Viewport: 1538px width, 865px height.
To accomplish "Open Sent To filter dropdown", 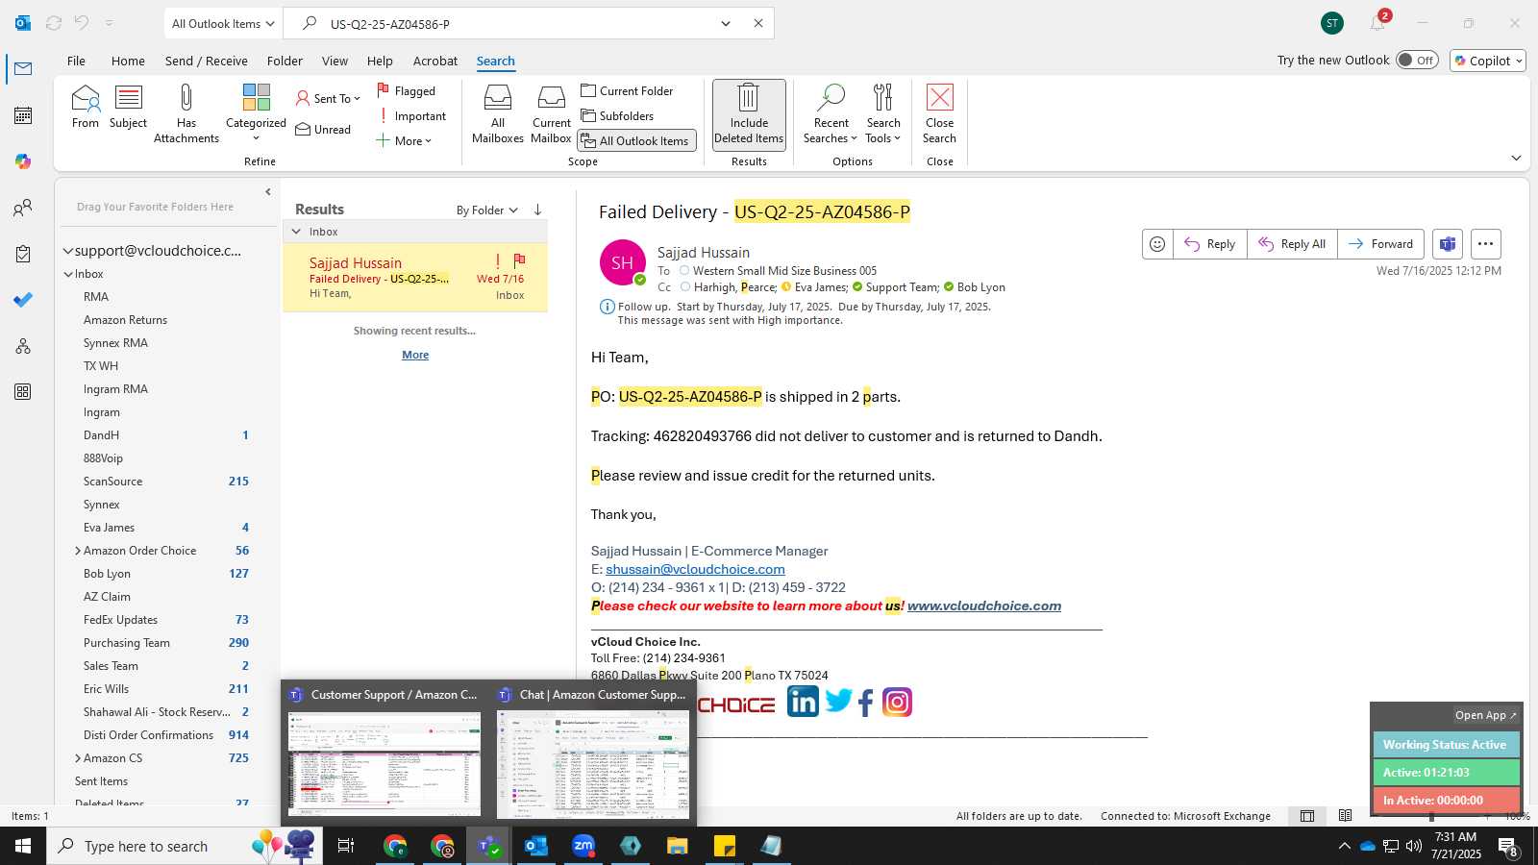I will point(328,98).
